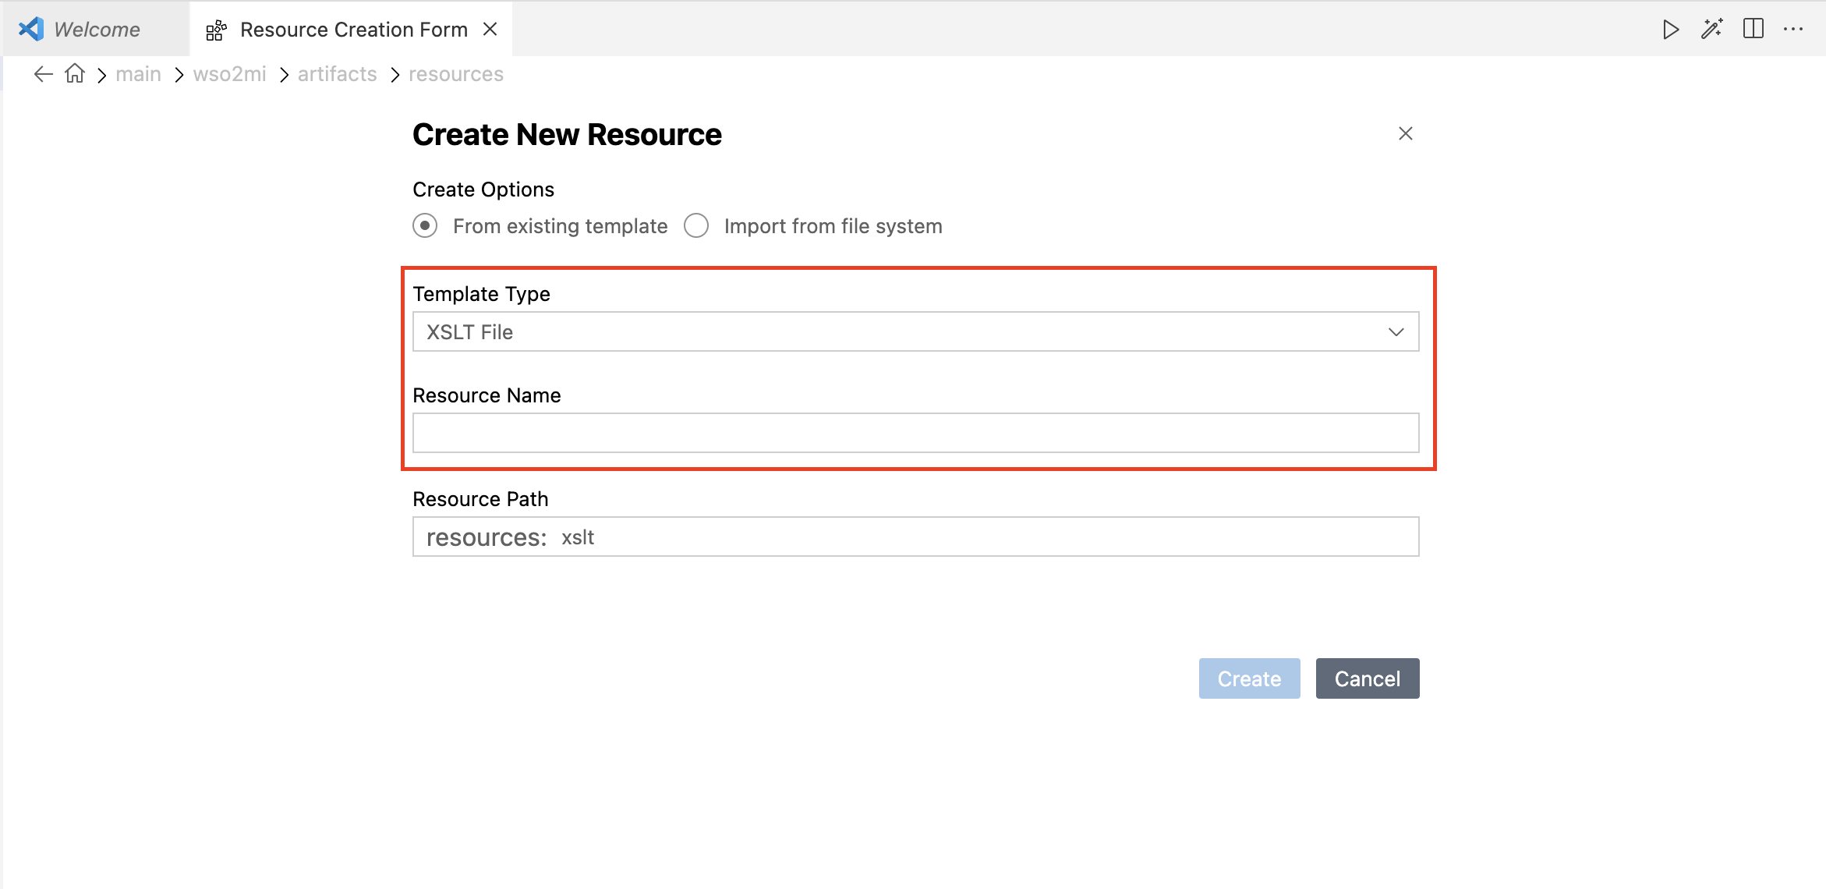1826x889 pixels.
Task: Switch to the Welcome tab
Action: click(97, 30)
